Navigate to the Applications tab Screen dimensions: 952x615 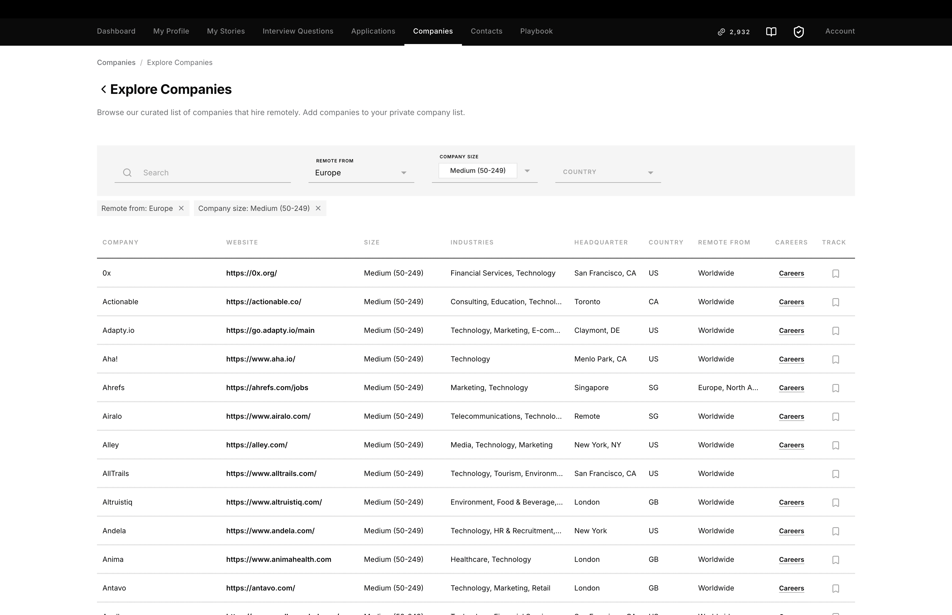click(x=373, y=31)
